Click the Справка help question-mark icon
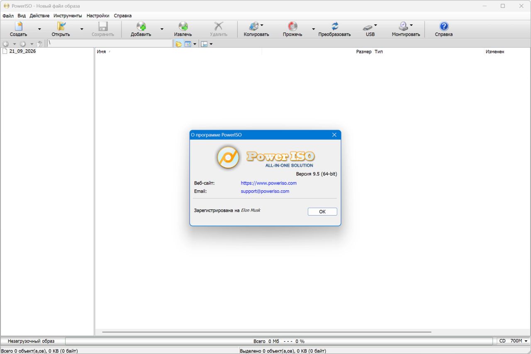 tap(444, 27)
